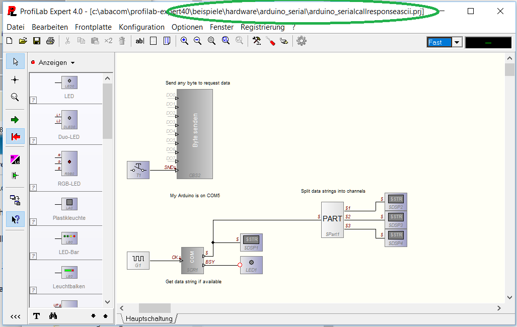The width and height of the screenshot is (517, 327).
Task: Move library list down with down arrow
Action: [x=93, y=316]
